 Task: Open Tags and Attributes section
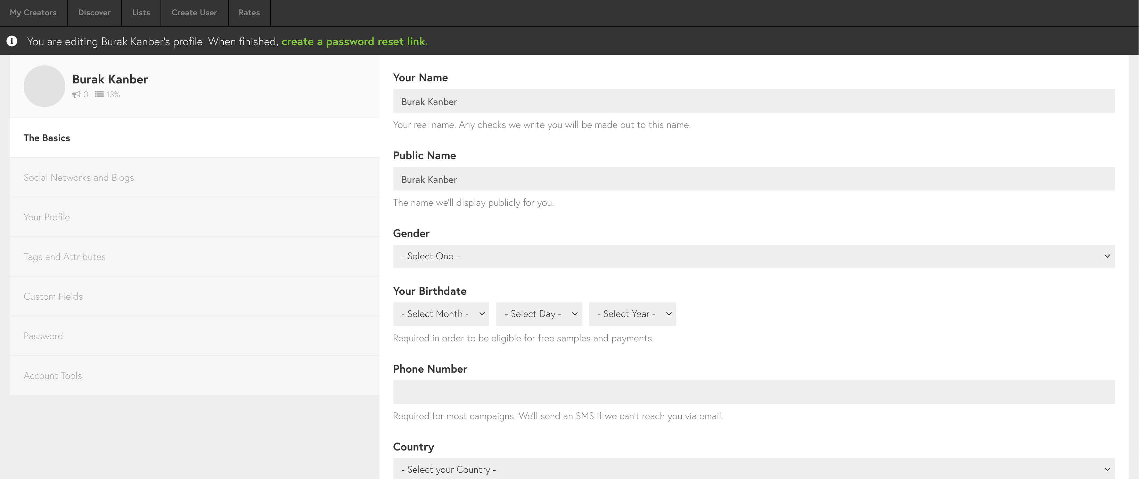click(x=195, y=257)
